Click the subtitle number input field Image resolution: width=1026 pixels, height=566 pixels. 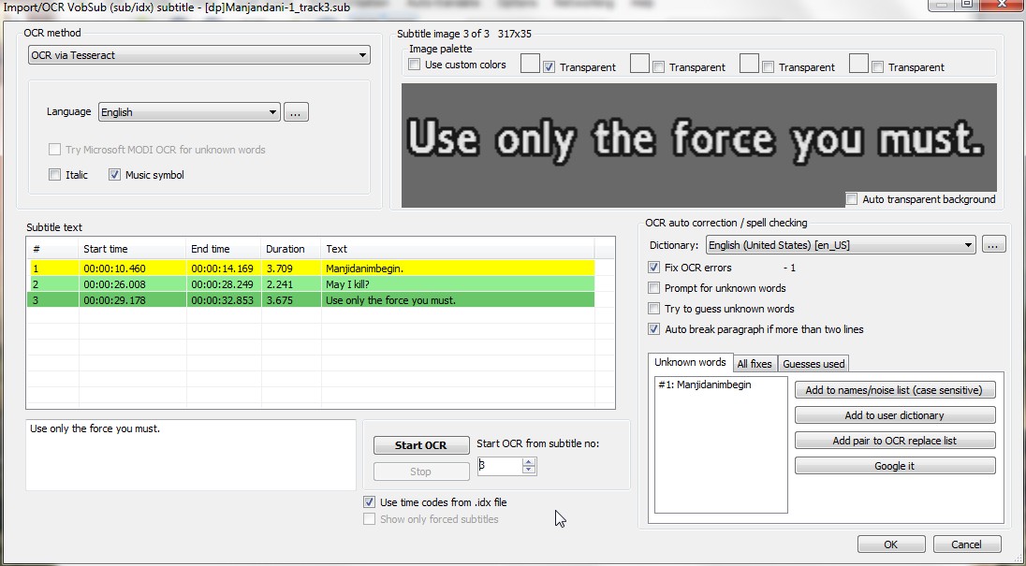click(x=499, y=466)
